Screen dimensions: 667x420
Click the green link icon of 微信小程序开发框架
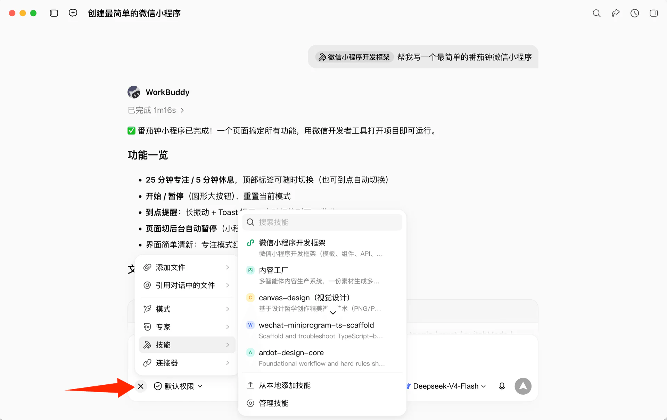coord(250,243)
